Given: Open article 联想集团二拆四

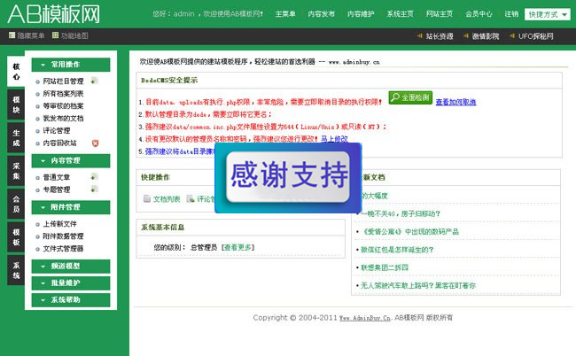Looking at the screenshot, I should tap(385, 267).
